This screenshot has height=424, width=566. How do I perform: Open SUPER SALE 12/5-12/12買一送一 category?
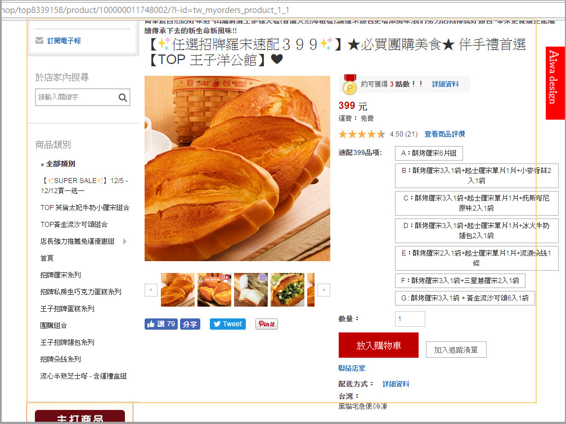[85, 185]
